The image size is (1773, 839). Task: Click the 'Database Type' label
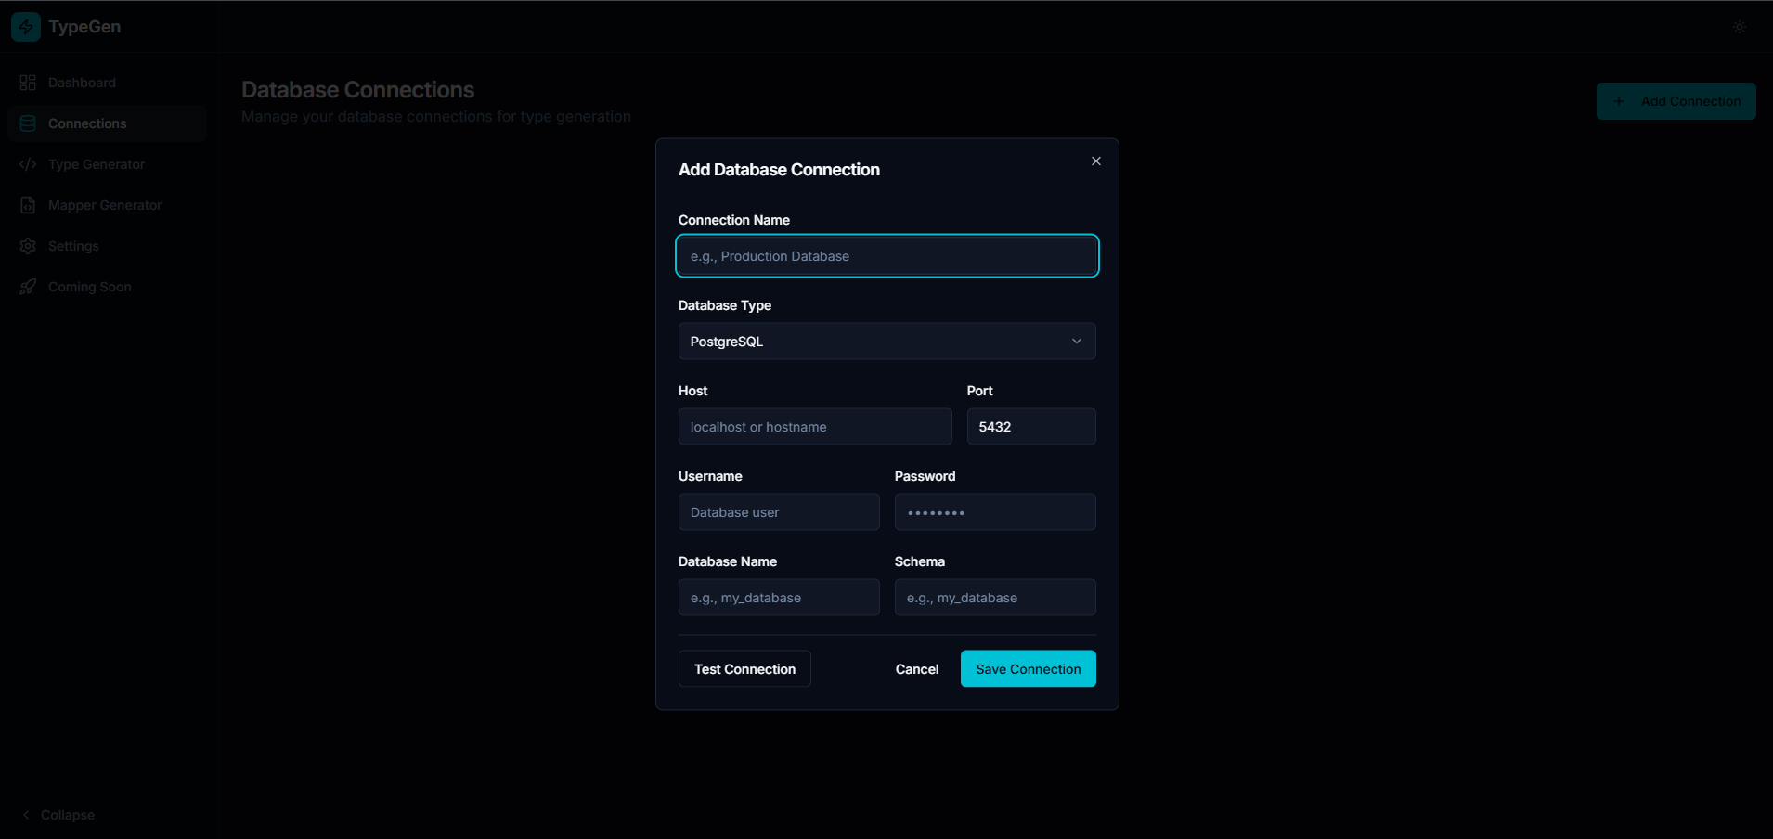[x=725, y=305]
